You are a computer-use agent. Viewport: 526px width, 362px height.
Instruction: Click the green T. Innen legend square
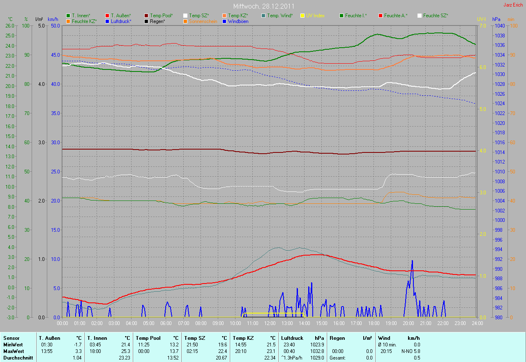click(x=68, y=16)
